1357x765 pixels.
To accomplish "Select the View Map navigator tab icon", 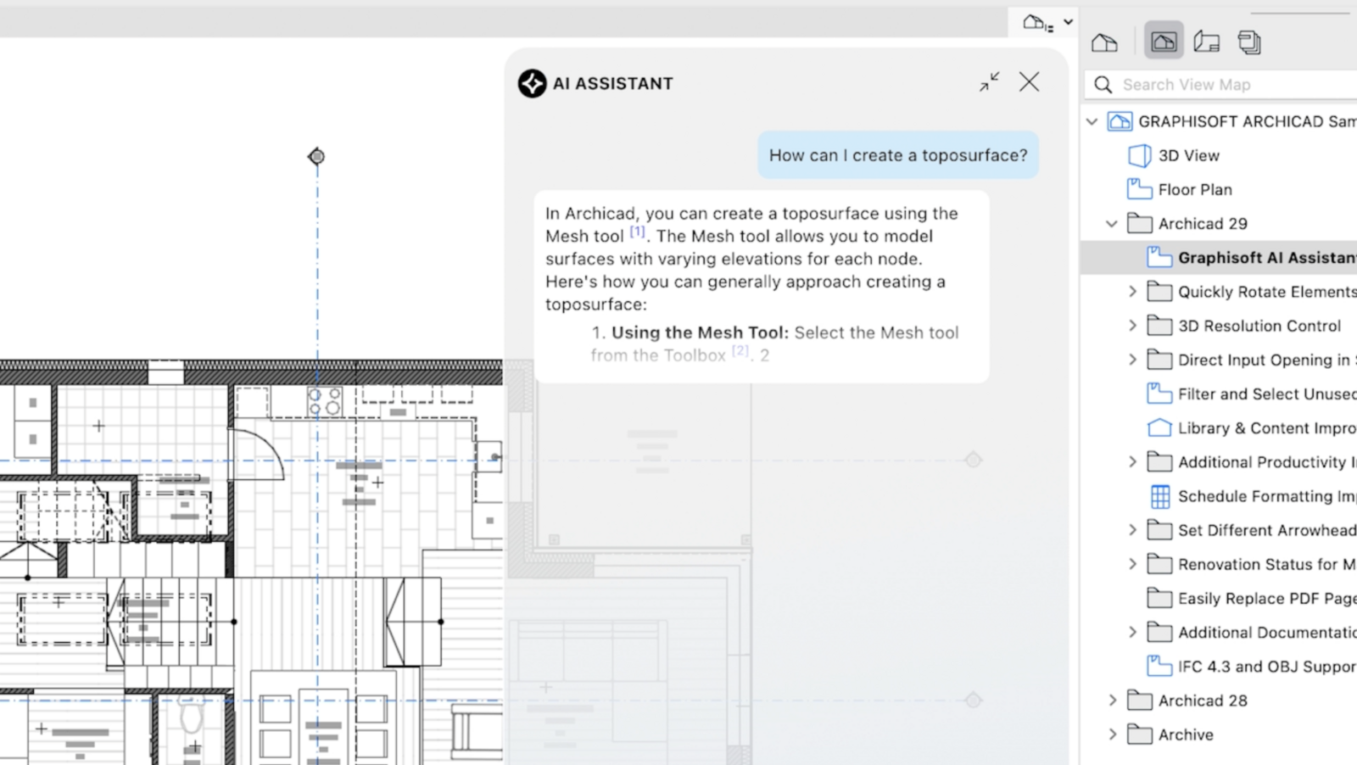I will pyautogui.click(x=1164, y=42).
